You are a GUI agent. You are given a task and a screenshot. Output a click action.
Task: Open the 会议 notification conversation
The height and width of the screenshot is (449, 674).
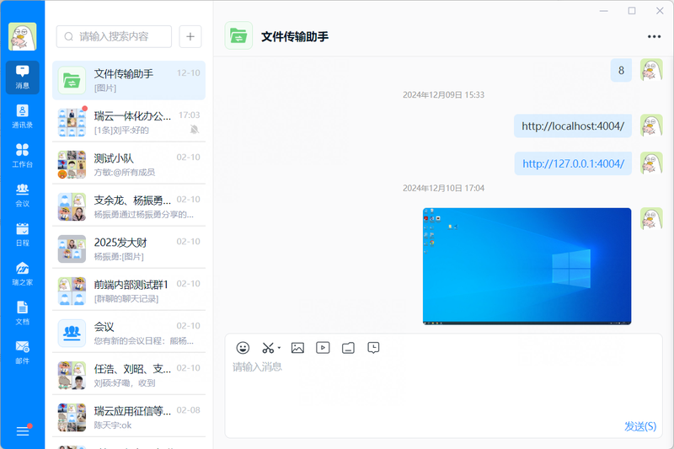[129, 333]
